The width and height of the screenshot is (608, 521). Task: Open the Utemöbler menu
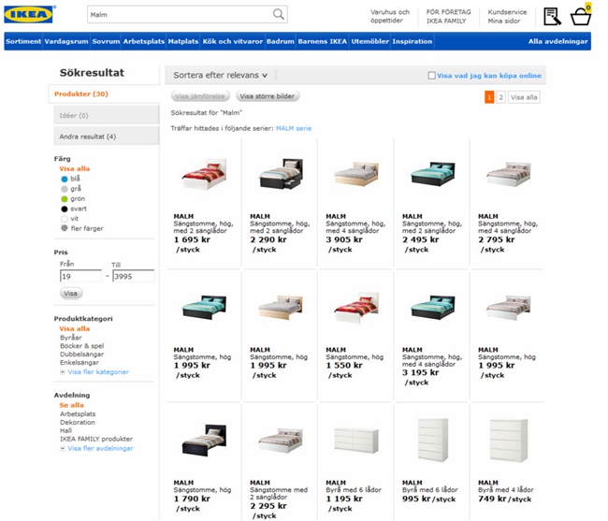pyautogui.click(x=369, y=41)
